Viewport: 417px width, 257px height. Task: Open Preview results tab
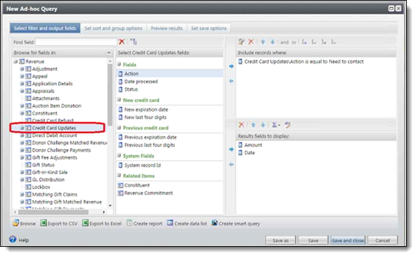167,28
